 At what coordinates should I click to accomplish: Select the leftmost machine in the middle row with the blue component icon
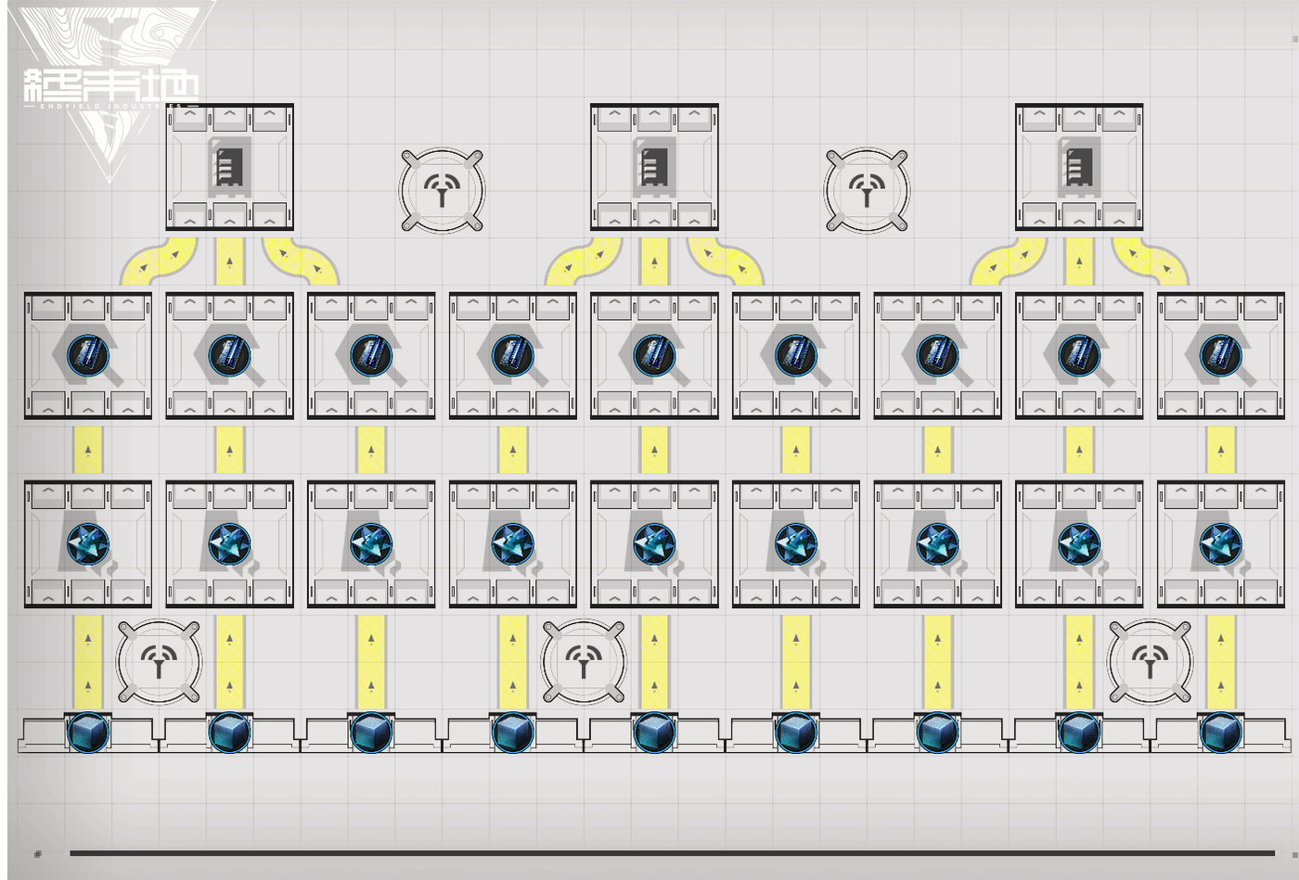pyautogui.click(x=88, y=356)
